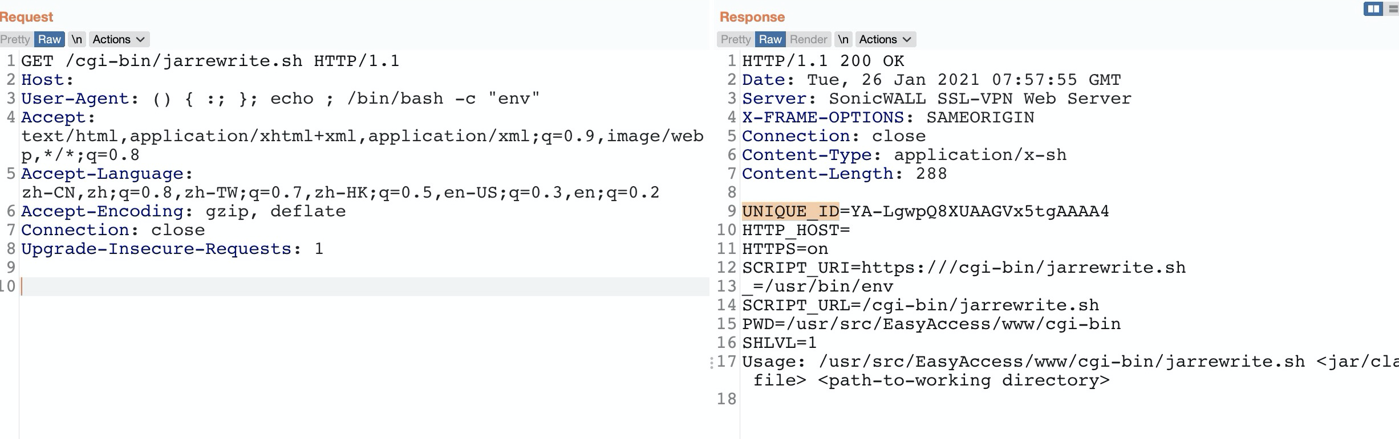1399x439 pixels.
Task: Click the Content-Type: application/x-sh line
Action: (904, 155)
